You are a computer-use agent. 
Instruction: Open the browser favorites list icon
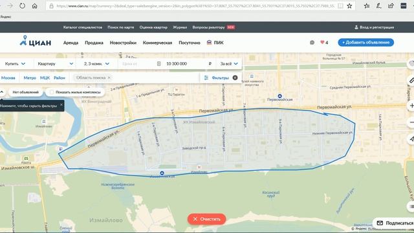pos(367,6)
